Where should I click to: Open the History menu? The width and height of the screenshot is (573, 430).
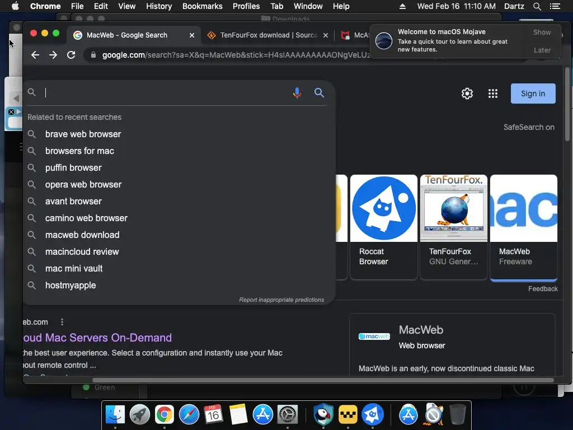coord(159,6)
